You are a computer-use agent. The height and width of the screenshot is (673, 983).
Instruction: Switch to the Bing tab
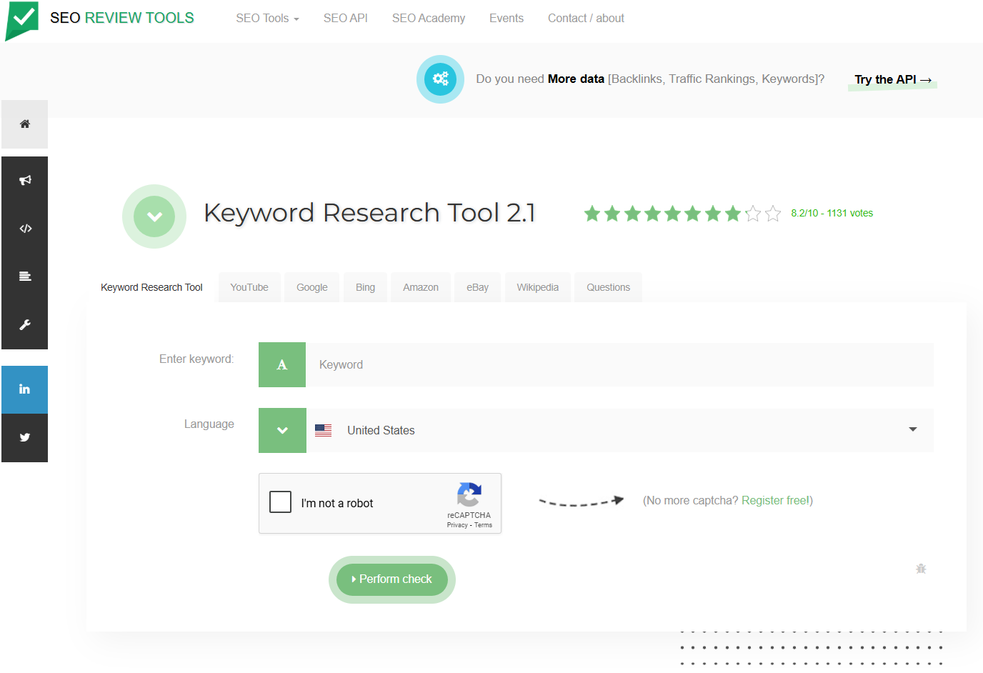tap(365, 287)
